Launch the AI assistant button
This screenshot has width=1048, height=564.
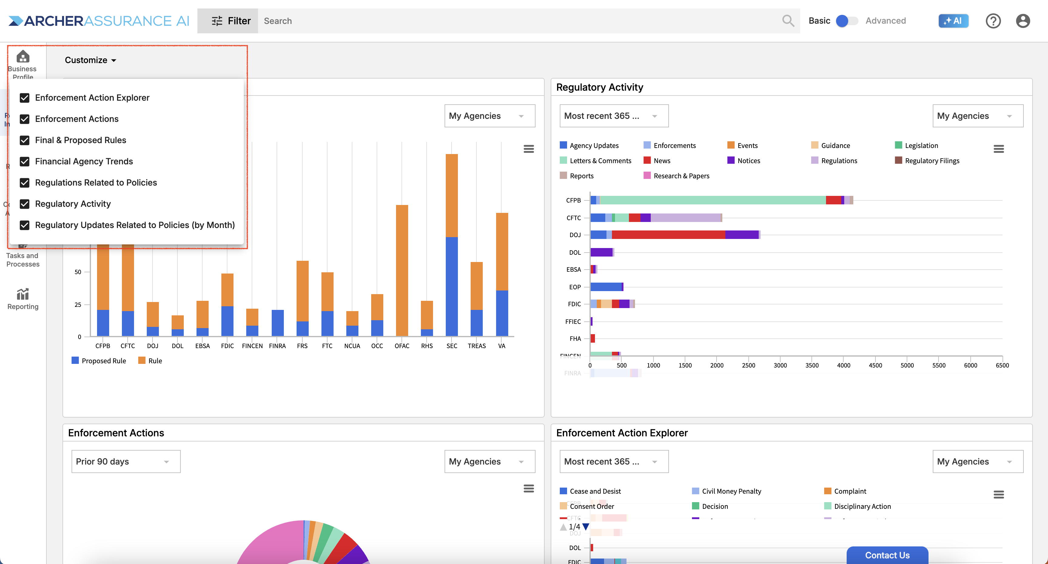coord(953,21)
